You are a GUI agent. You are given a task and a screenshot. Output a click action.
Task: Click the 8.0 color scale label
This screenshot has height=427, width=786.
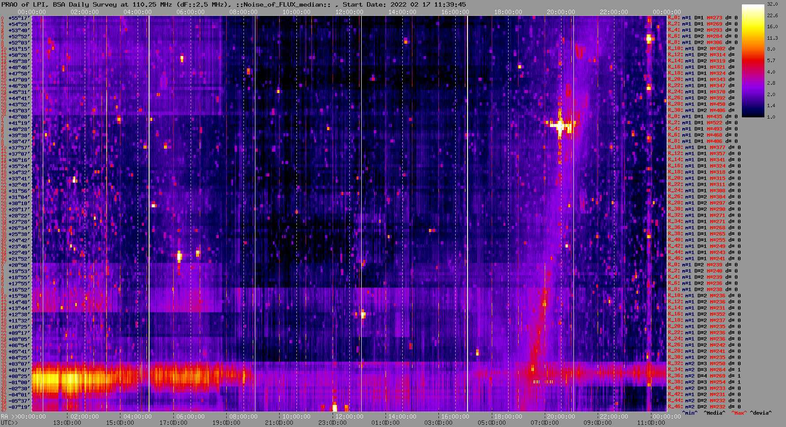pyautogui.click(x=771, y=49)
